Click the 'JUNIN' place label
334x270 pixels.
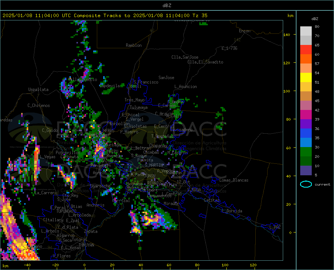[150, 176]
